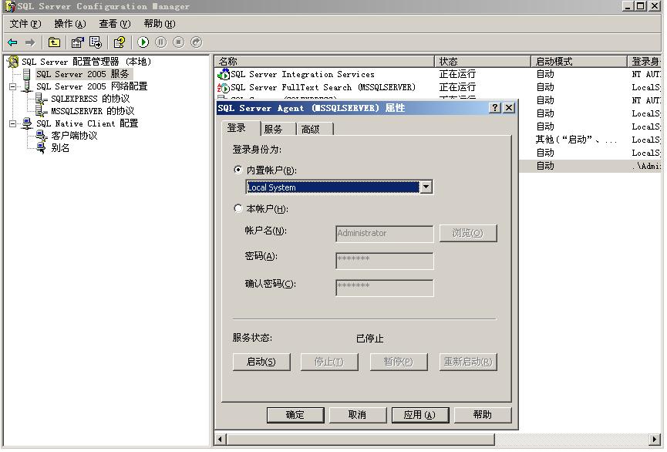Open the Local System account dropdown
The height and width of the screenshot is (452, 667).
426,187
